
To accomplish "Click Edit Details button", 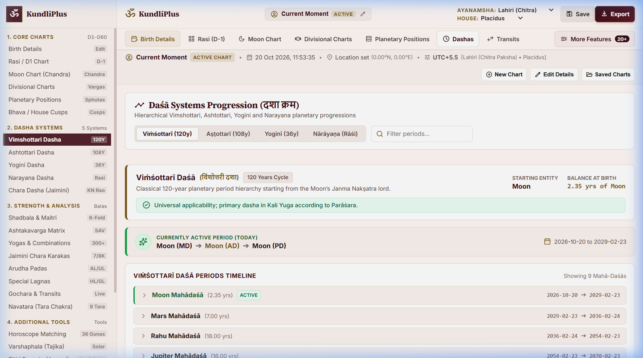I will point(554,74).
